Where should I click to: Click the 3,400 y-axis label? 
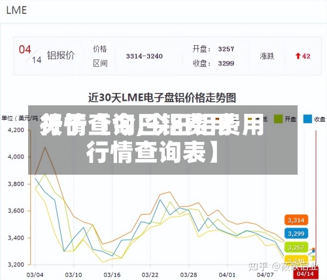[16, 237]
